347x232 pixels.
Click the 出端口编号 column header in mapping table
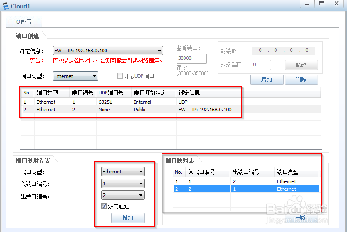252,172
